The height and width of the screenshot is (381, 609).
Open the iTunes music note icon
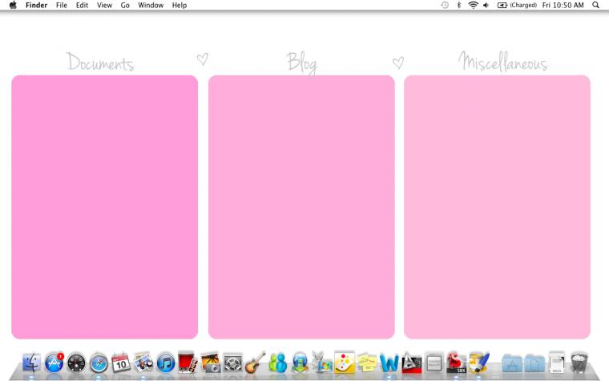pyautogui.click(x=166, y=363)
